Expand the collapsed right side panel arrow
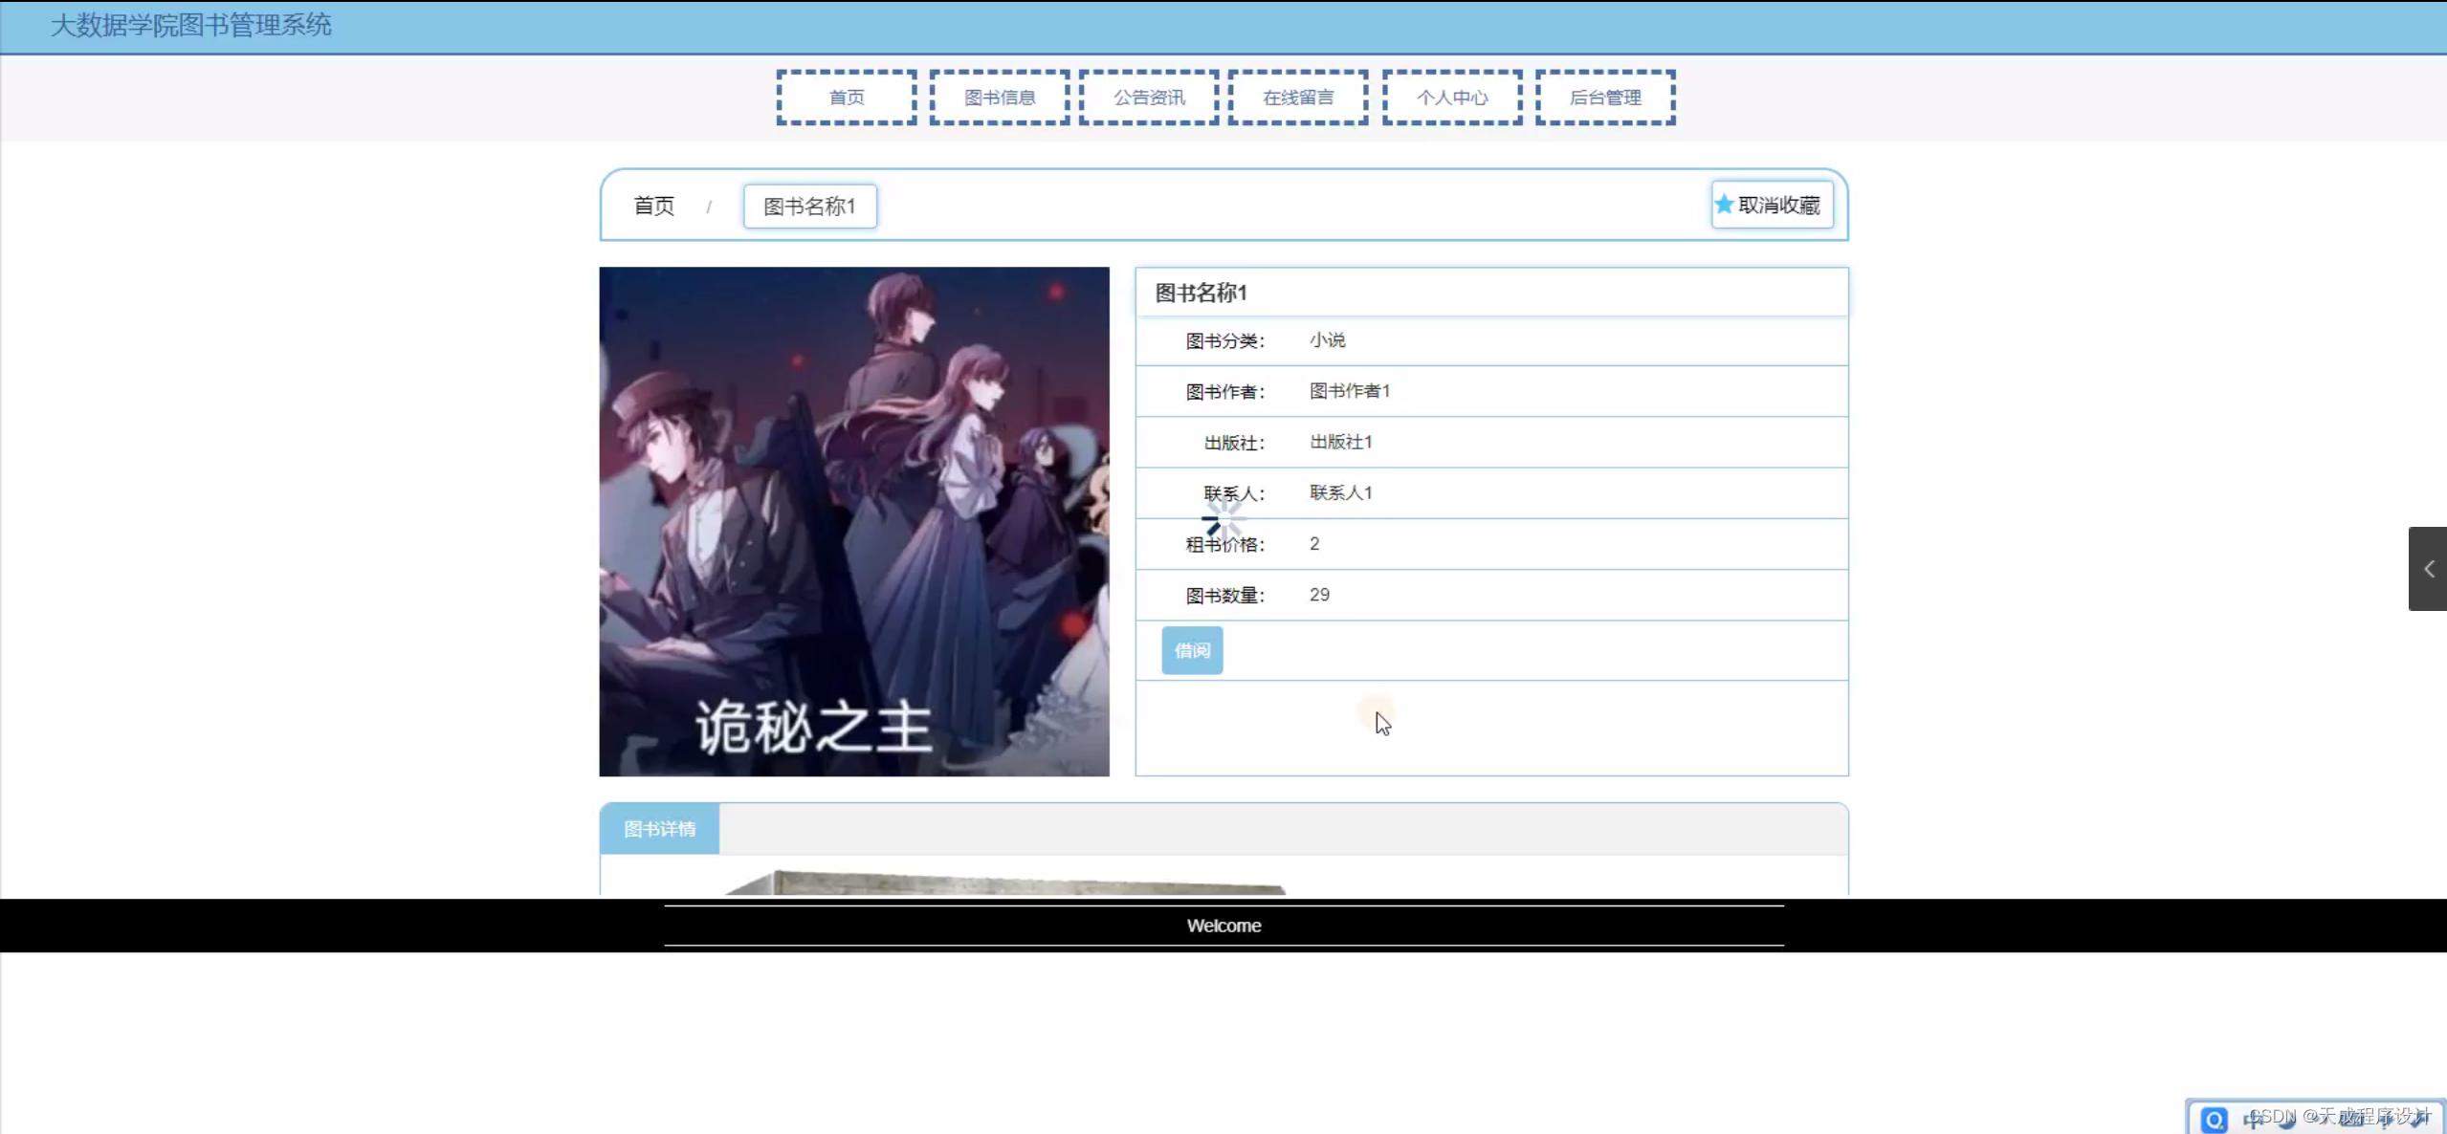This screenshot has height=1134, width=2447. pyautogui.click(x=2428, y=569)
